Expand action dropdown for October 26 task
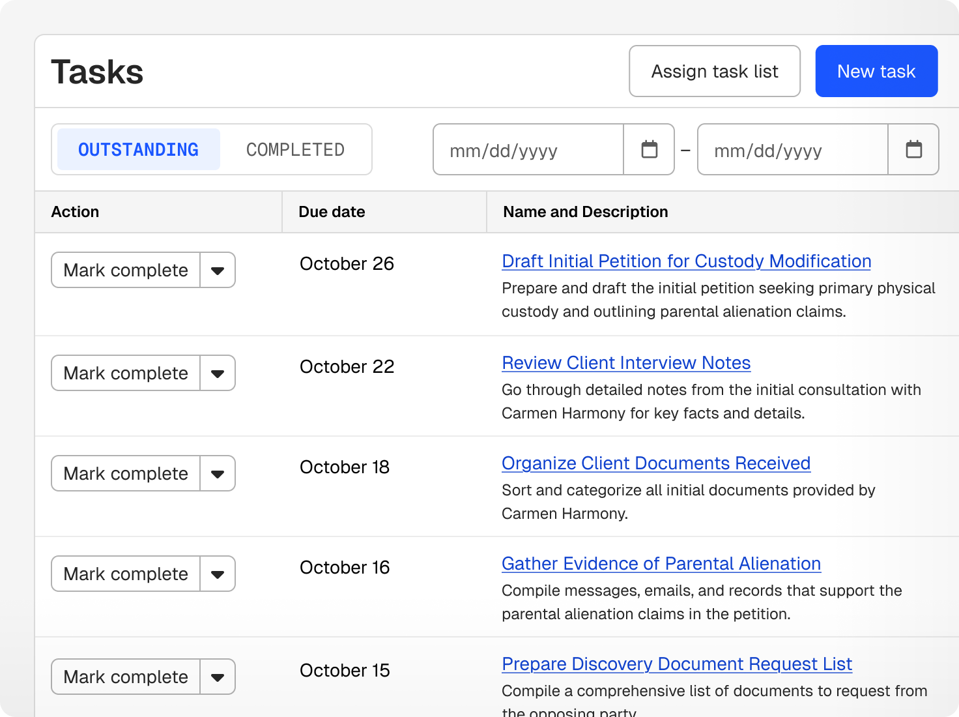 [x=218, y=270]
